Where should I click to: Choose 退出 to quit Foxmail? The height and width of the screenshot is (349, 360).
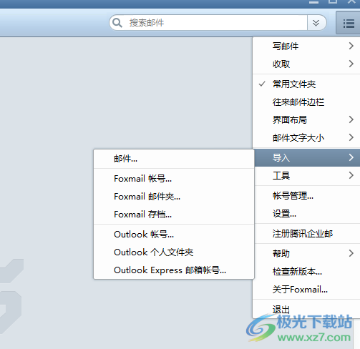pyautogui.click(x=307, y=309)
